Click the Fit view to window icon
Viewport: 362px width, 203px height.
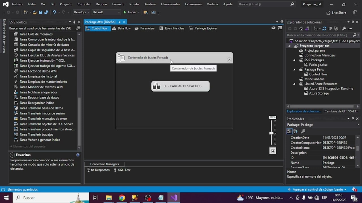[273, 151]
